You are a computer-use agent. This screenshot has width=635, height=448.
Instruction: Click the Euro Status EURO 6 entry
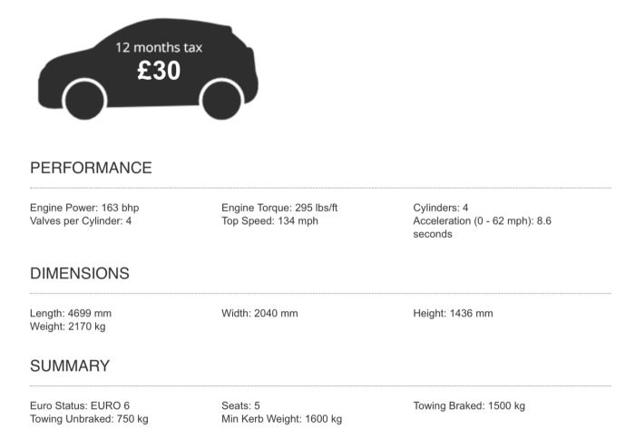click(x=80, y=405)
